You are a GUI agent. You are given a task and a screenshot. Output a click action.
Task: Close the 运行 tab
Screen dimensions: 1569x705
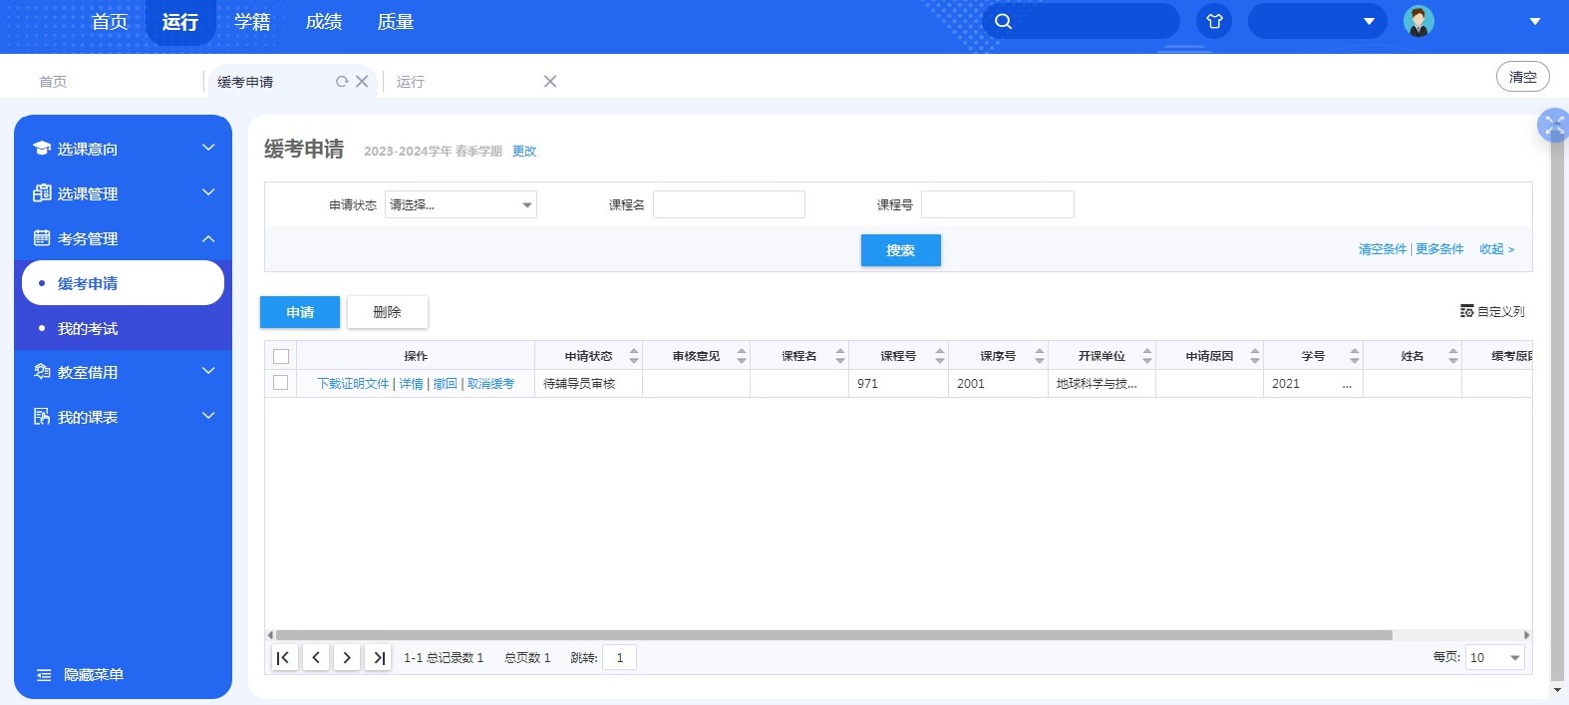click(x=550, y=81)
